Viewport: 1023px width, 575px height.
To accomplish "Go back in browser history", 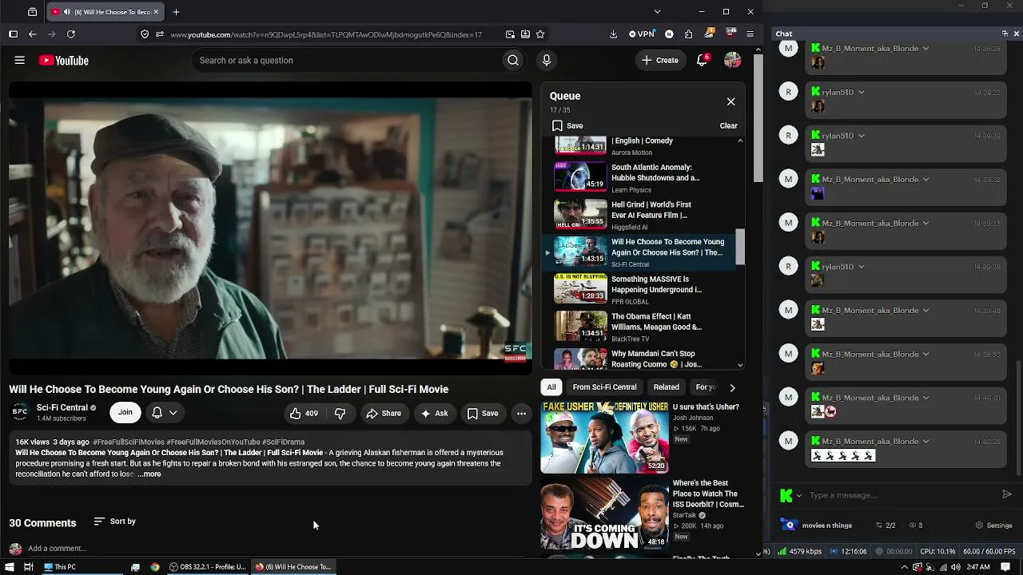I will 32,34.
